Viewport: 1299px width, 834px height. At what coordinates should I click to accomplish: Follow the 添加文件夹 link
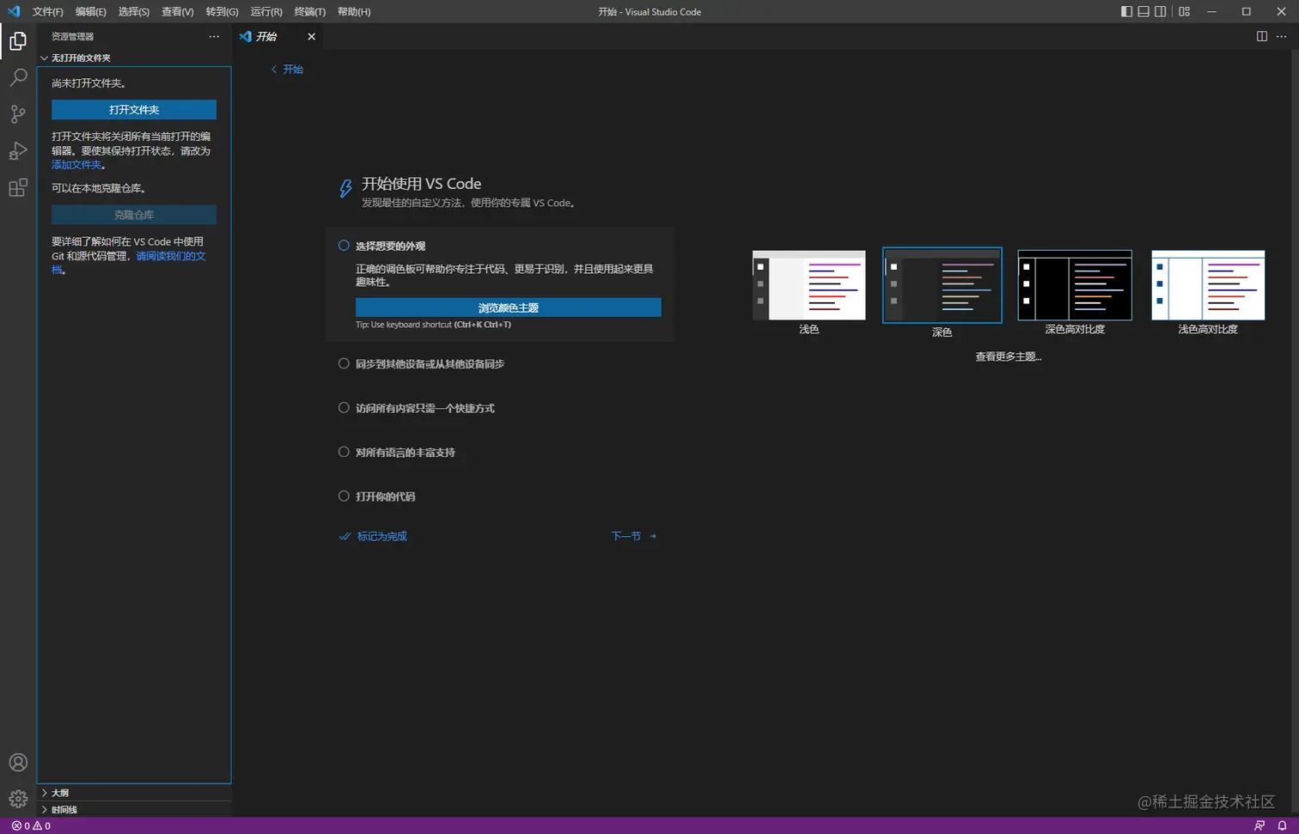coord(76,165)
